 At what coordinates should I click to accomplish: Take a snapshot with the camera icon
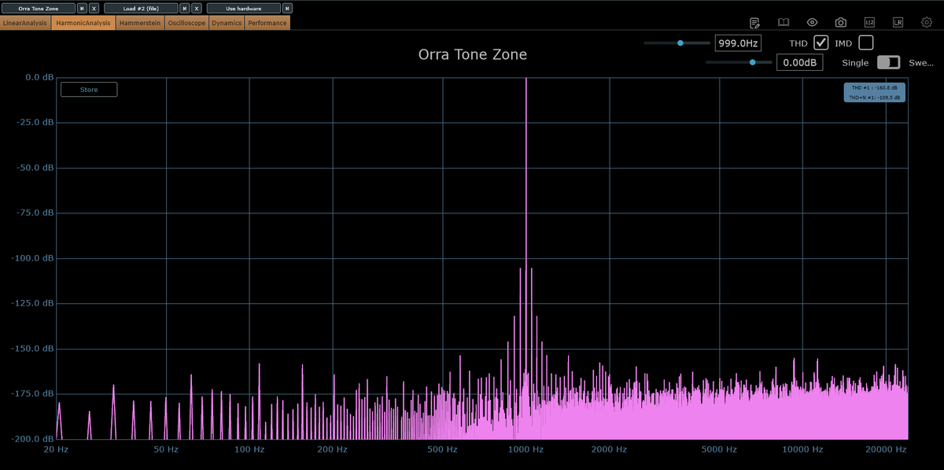(840, 23)
